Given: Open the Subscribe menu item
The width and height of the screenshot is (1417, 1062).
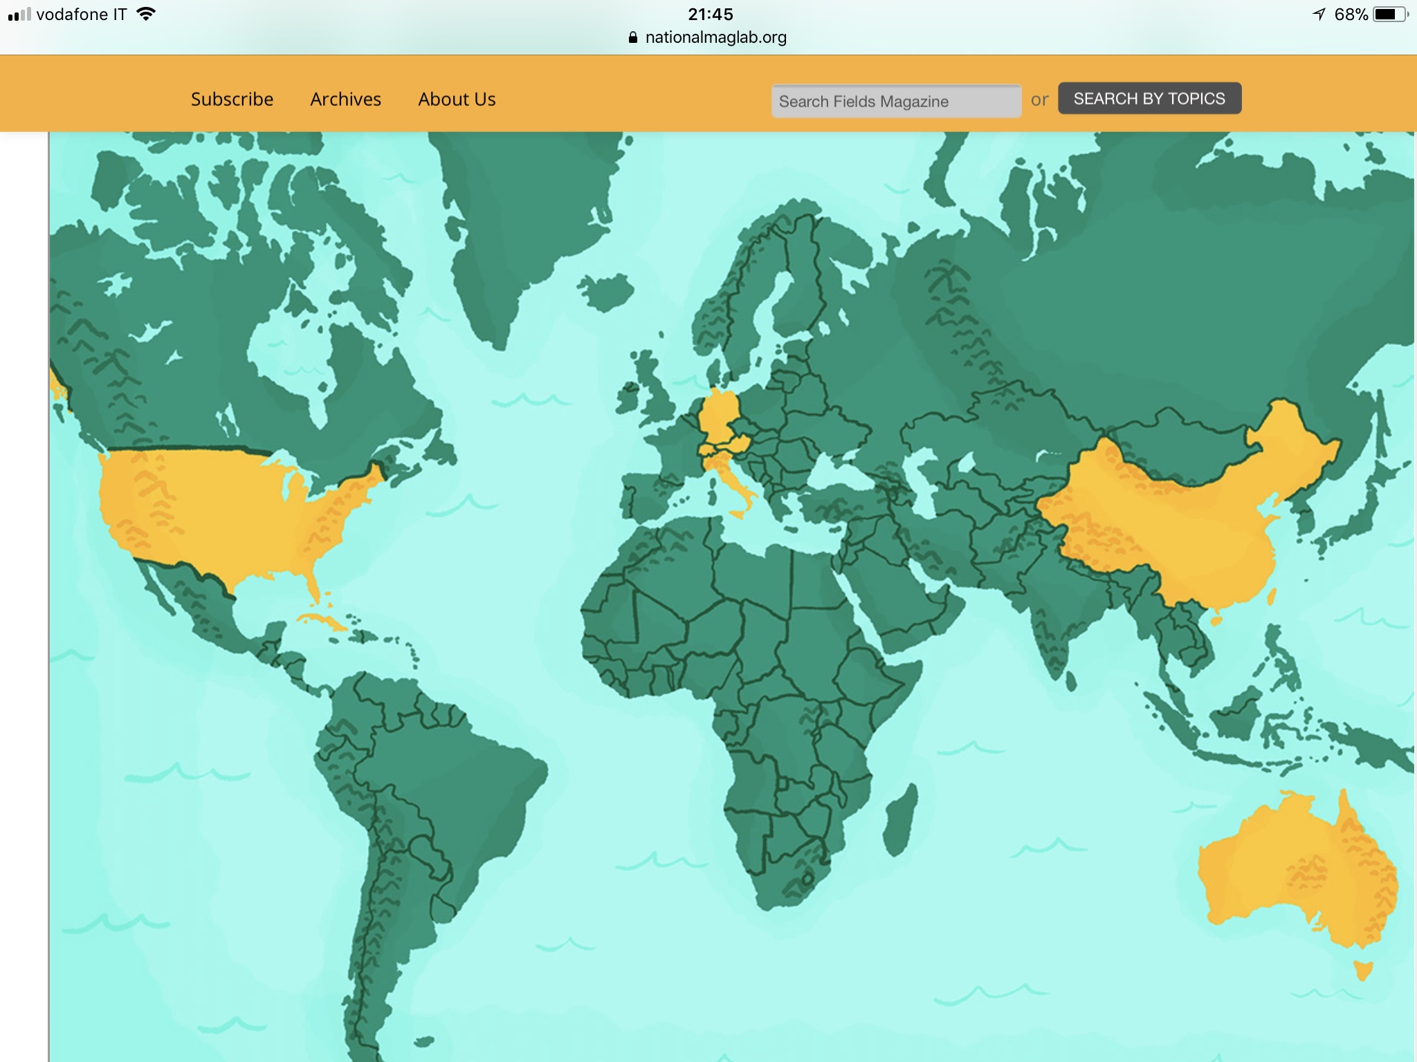Looking at the screenshot, I should pyautogui.click(x=232, y=100).
